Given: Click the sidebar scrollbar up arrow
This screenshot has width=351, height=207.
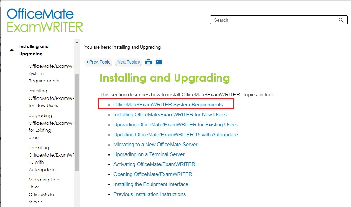Looking at the screenshot, I should tap(77, 43).
